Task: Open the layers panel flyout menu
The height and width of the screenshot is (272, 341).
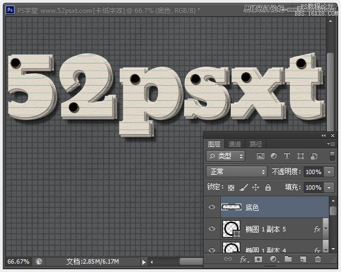Action: [331, 144]
